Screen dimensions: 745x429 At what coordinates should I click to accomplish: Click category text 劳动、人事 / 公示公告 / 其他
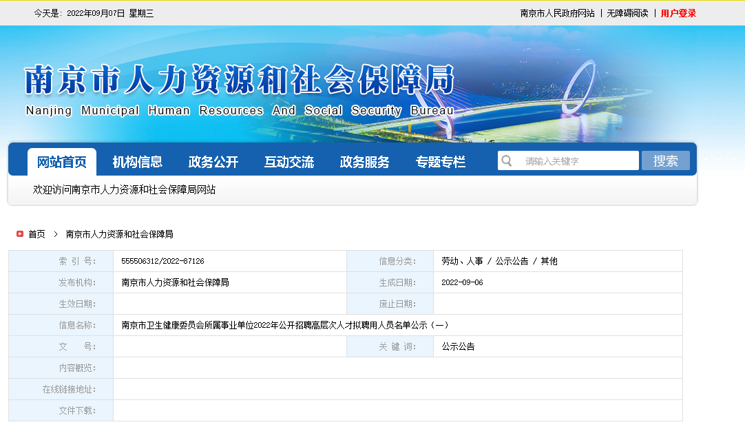(x=499, y=261)
